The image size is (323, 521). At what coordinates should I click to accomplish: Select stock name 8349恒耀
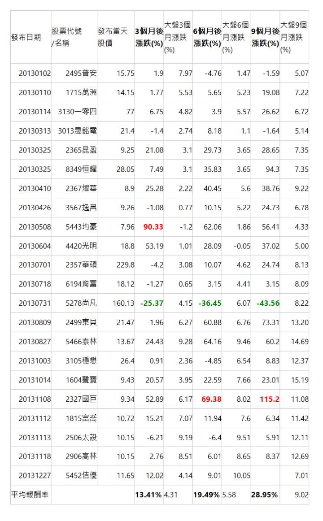coord(81,169)
